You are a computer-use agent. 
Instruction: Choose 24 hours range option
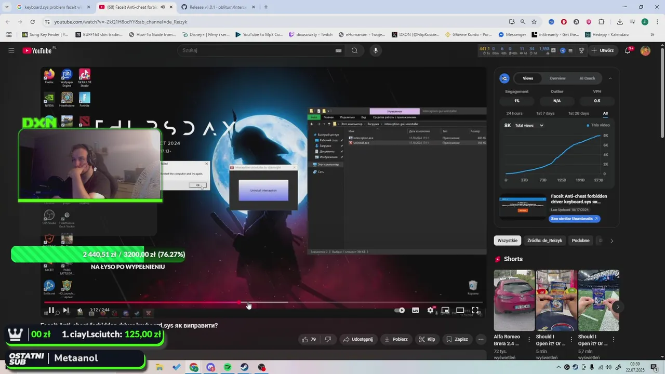coord(514,113)
